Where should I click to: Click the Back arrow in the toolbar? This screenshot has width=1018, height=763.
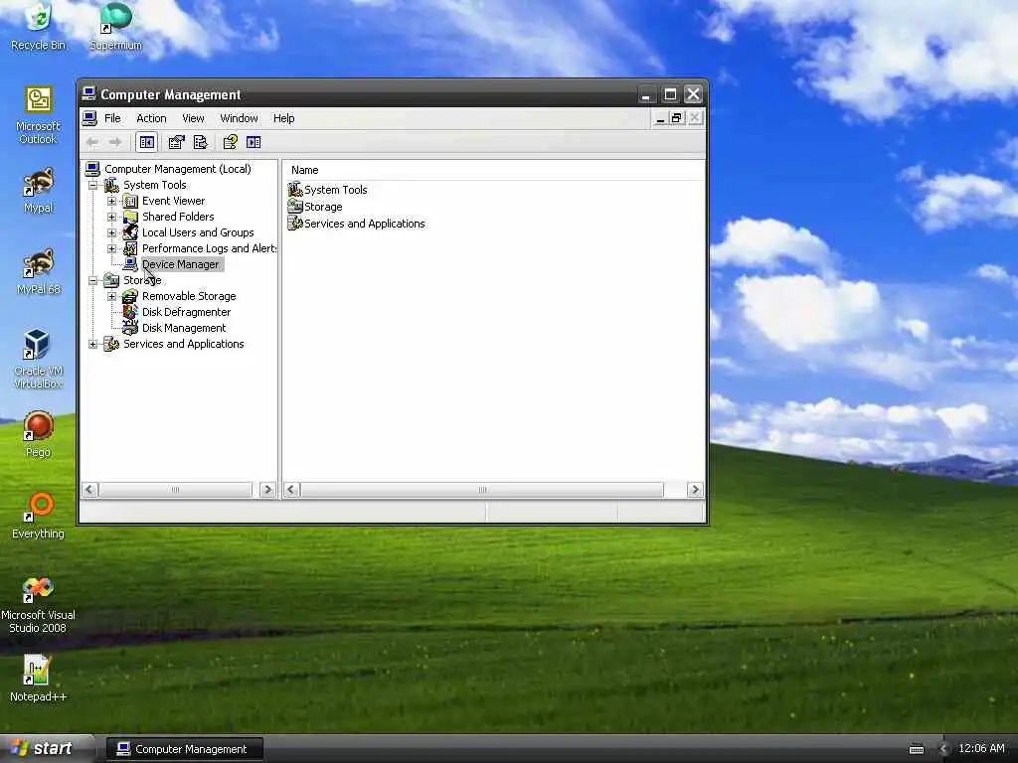(92, 142)
